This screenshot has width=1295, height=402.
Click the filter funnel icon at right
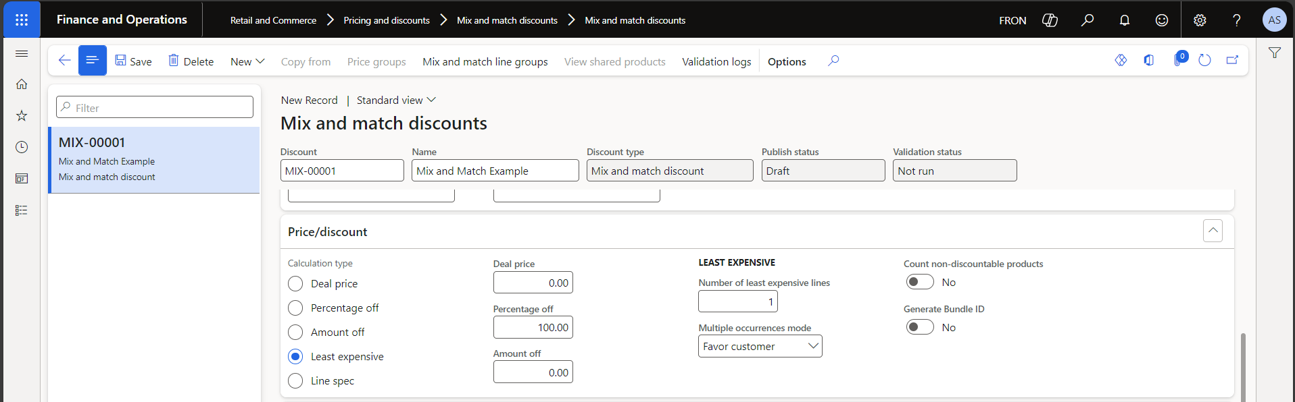coord(1275,53)
